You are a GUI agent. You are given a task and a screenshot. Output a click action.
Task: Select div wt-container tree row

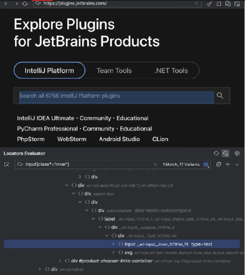(122, 269)
